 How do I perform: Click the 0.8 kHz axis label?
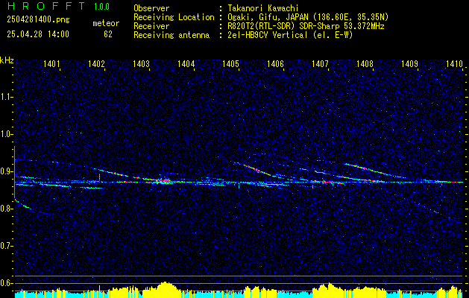(6, 209)
